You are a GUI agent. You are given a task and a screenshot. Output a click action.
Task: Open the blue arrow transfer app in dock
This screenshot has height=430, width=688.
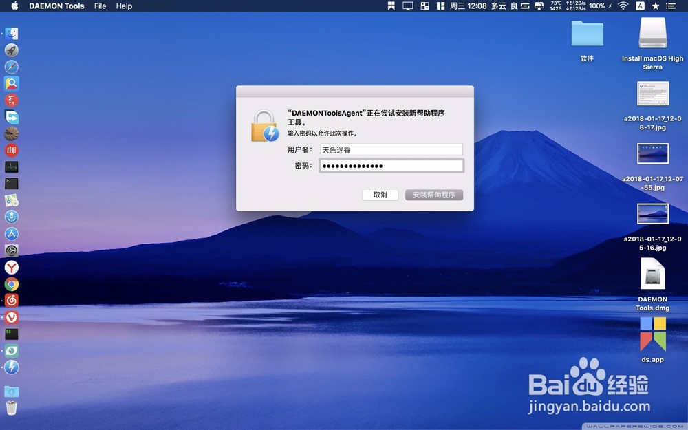coord(12,117)
